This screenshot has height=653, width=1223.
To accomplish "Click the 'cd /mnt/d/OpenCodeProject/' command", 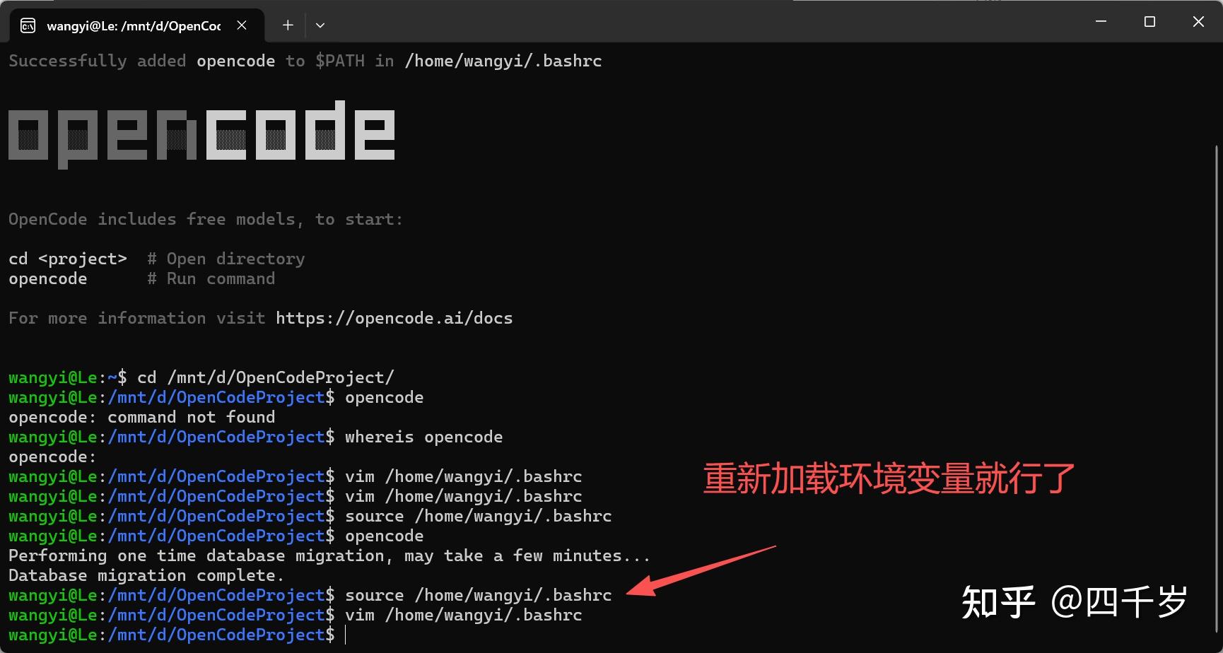I will (x=265, y=377).
